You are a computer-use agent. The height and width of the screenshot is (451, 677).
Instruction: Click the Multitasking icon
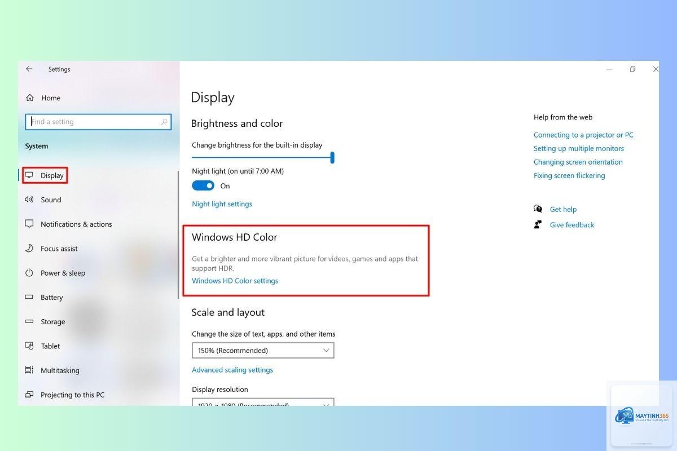(x=29, y=370)
